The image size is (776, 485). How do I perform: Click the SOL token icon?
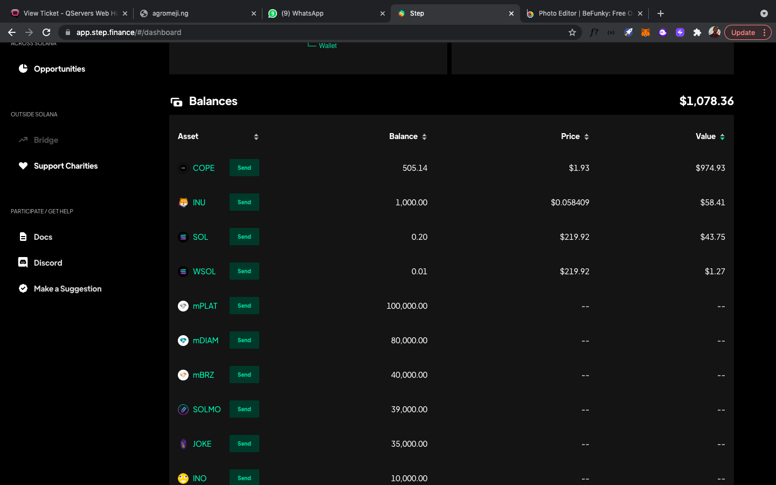click(x=183, y=237)
